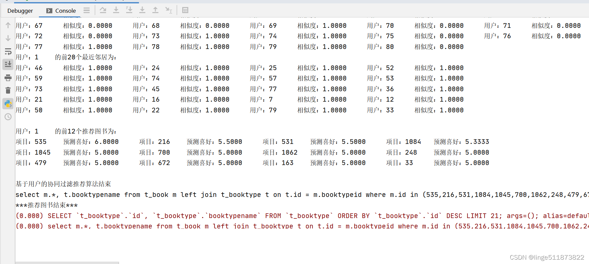Click red 'SELECT `t_booktype`.`id`' query line
Image resolution: width=589 pixels, height=264 pixels.
tap(302, 216)
